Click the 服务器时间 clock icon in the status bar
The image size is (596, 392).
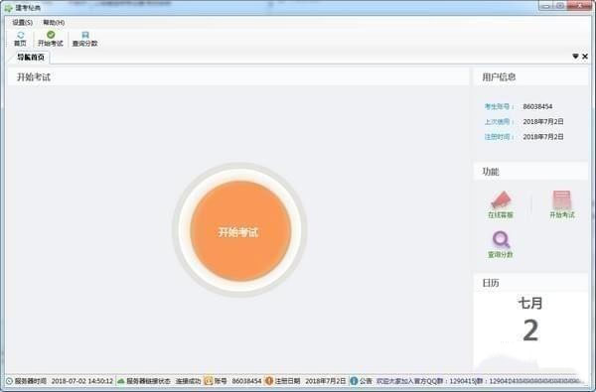point(9,381)
